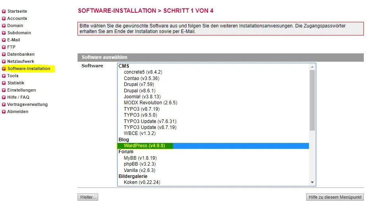Go to Vertragsverwaltung in sidebar
Viewport: 367px width, 211px height.
point(27,105)
